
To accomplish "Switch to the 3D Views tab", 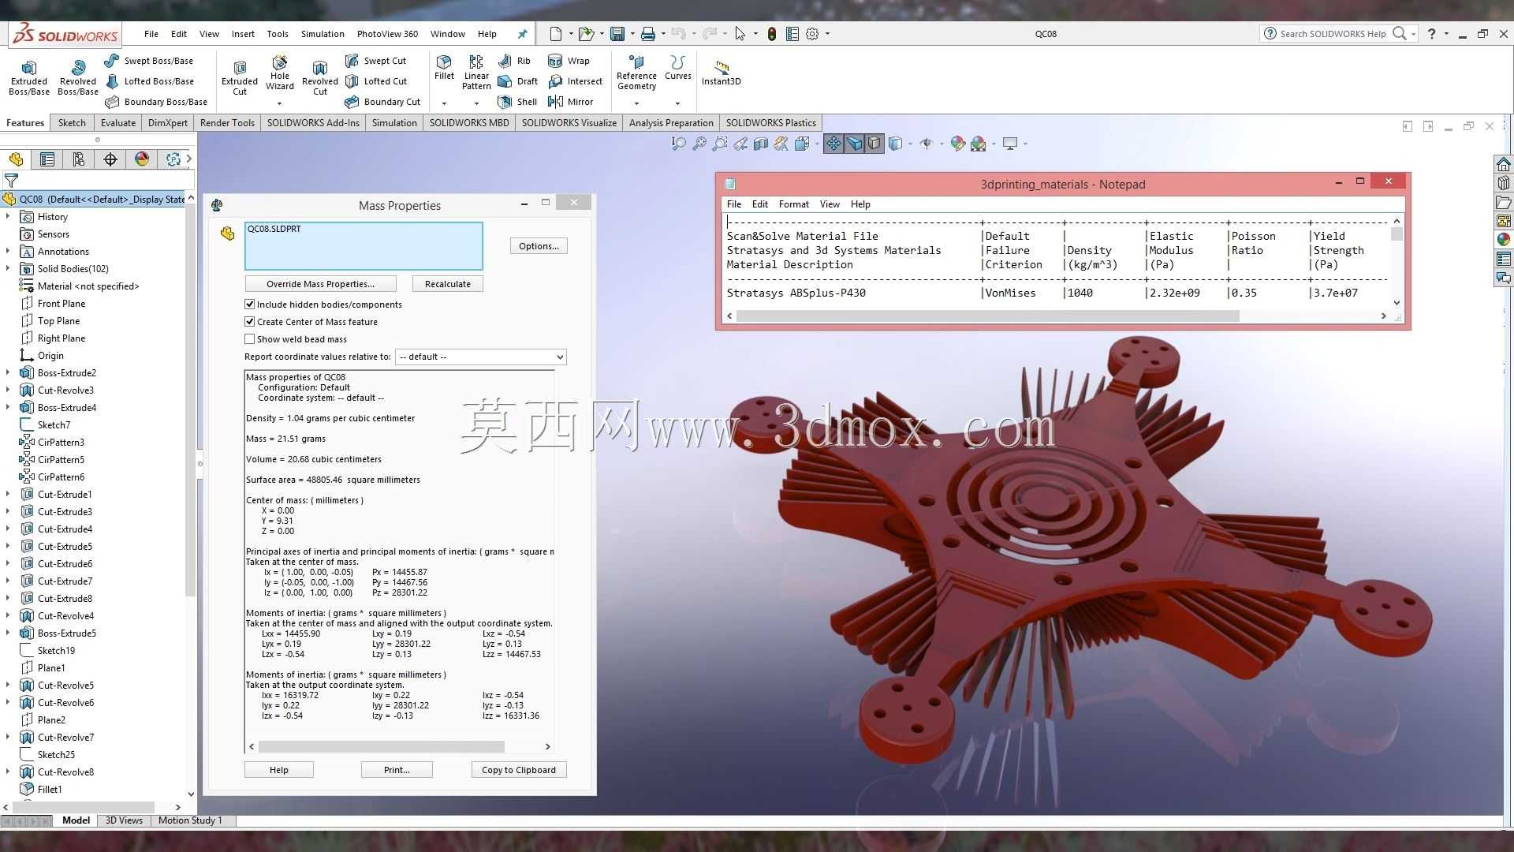I will click(x=124, y=820).
